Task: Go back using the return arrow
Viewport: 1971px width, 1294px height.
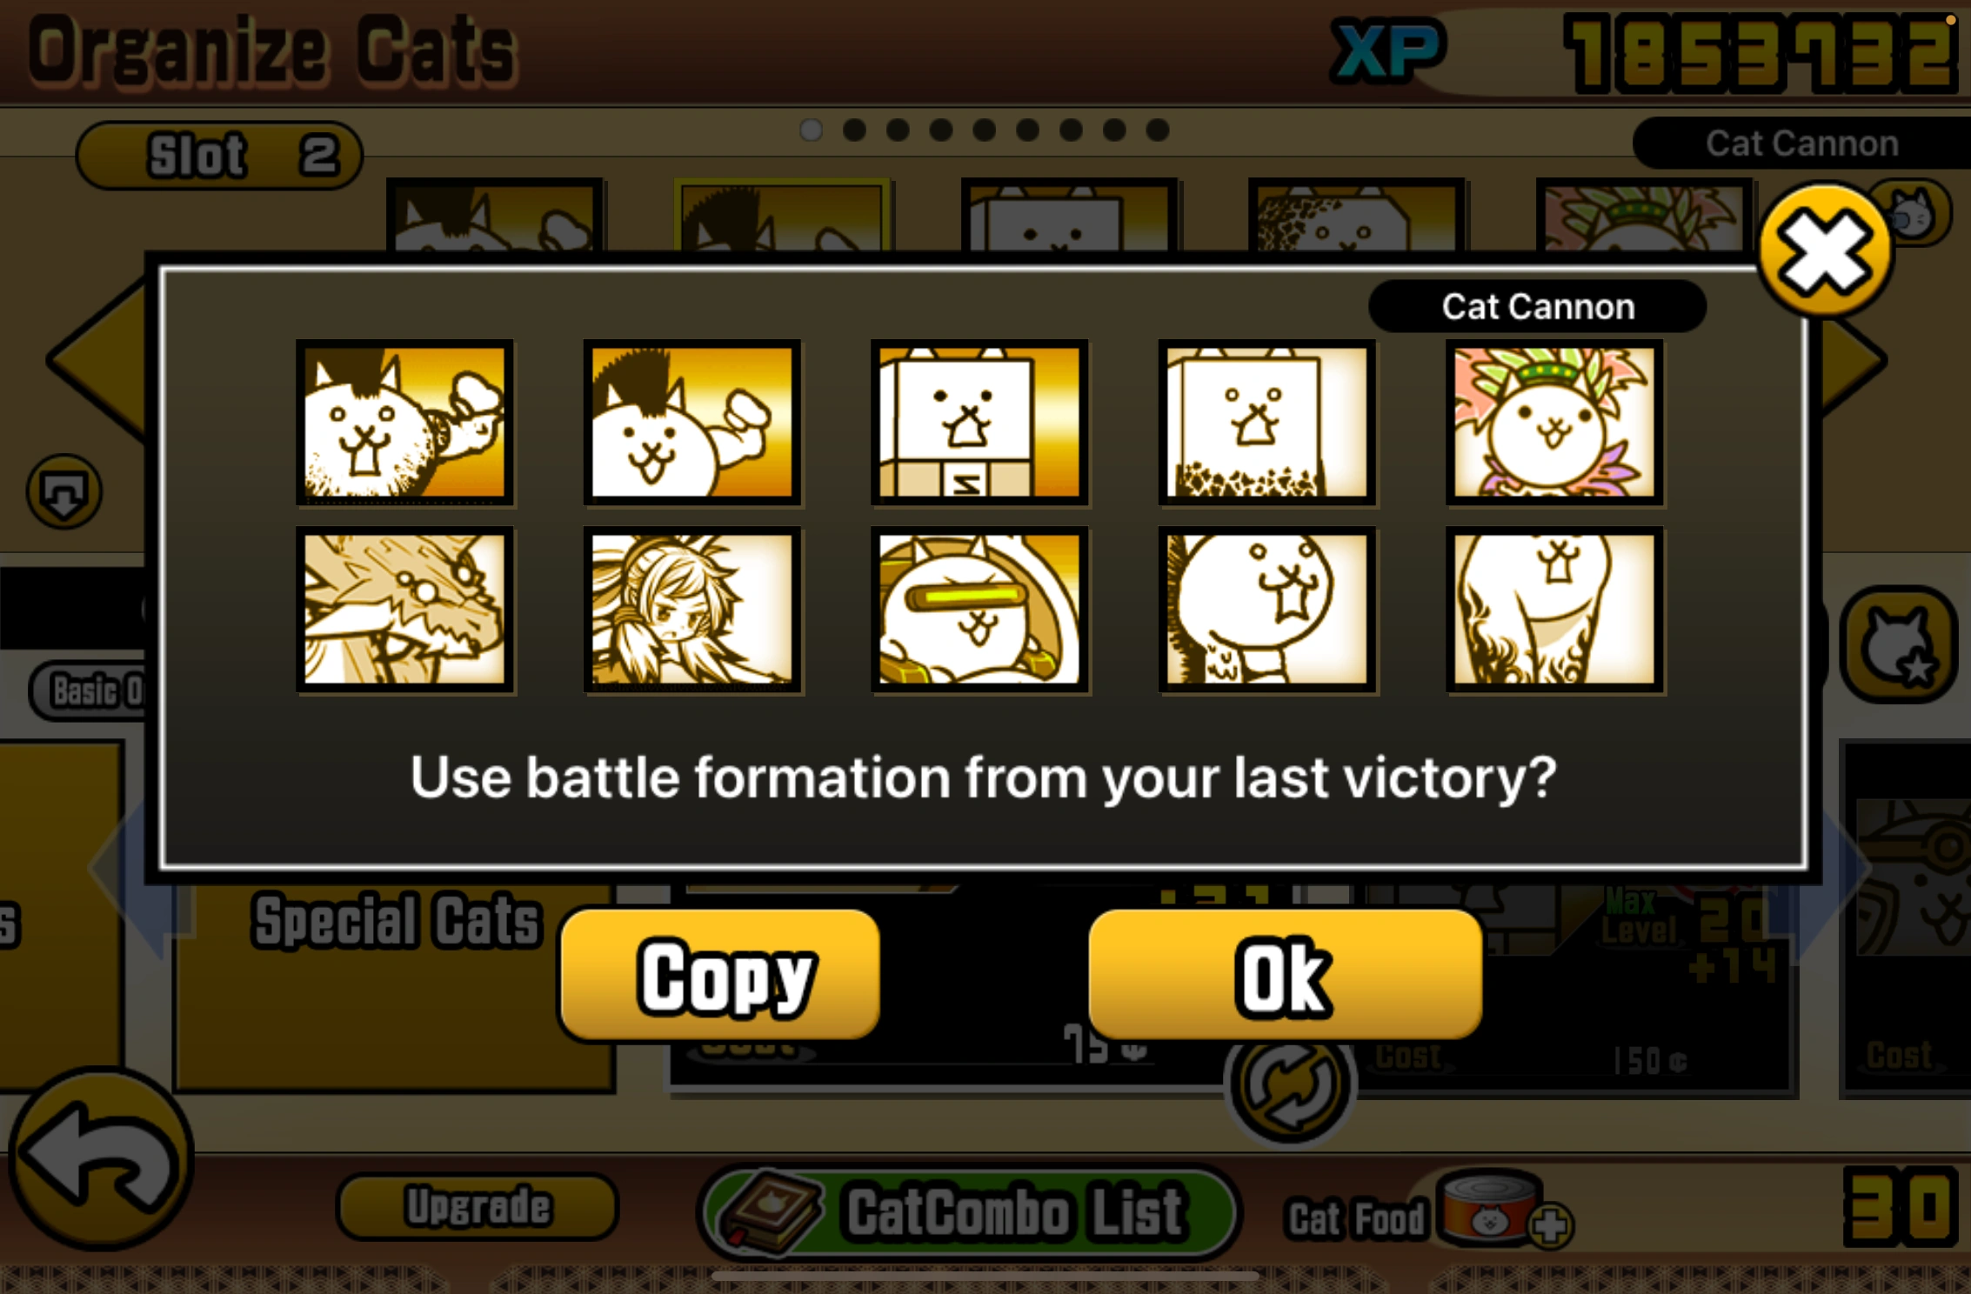Action: click(x=101, y=1157)
